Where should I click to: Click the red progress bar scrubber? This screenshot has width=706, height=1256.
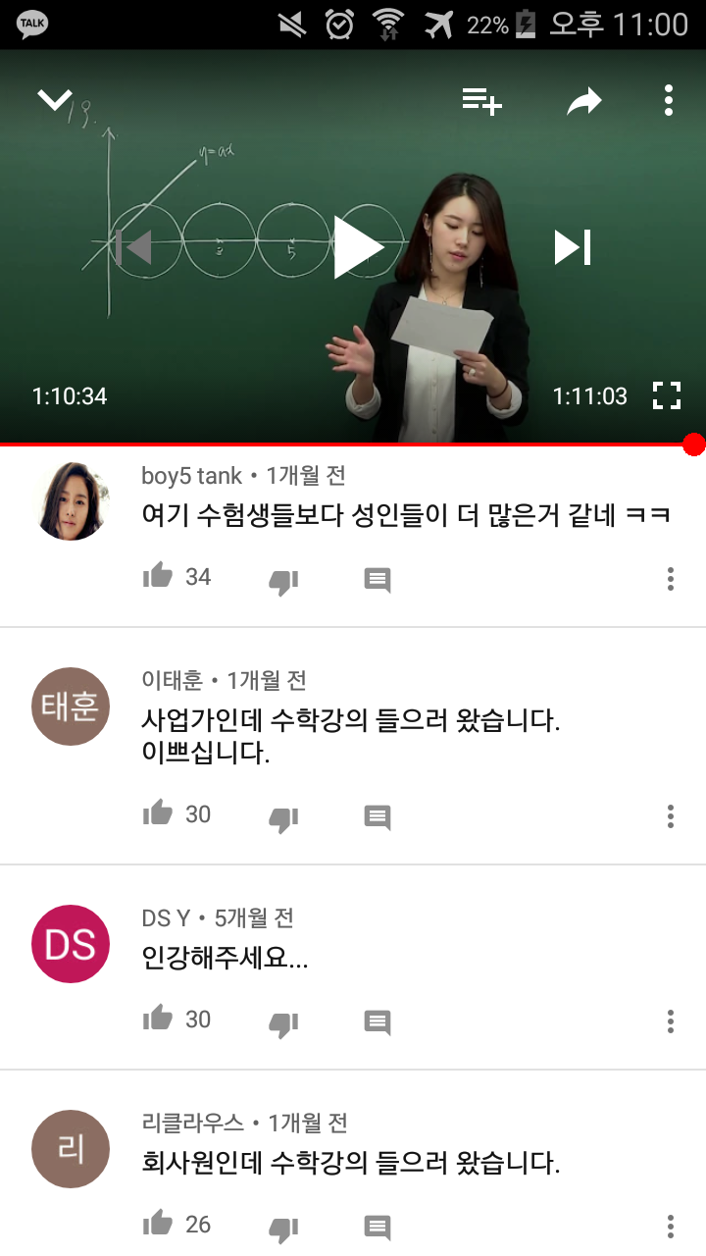coord(694,445)
